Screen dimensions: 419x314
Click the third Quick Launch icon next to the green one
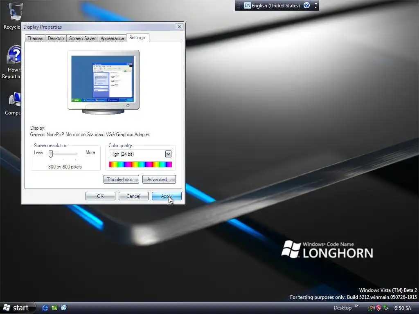tap(63, 307)
